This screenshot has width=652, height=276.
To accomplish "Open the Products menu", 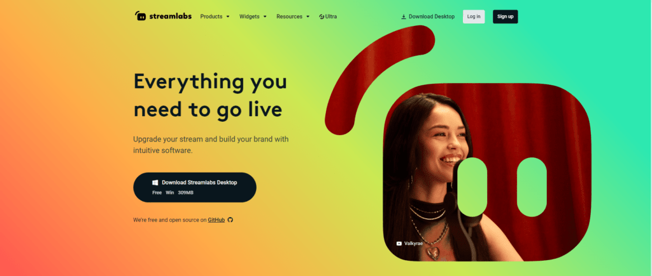I will pyautogui.click(x=215, y=16).
